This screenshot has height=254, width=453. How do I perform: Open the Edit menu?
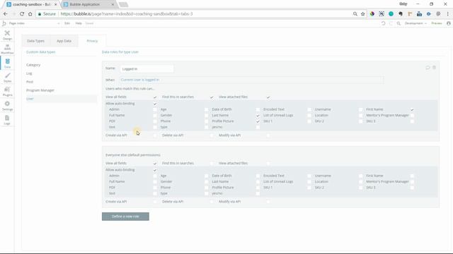click(67, 23)
